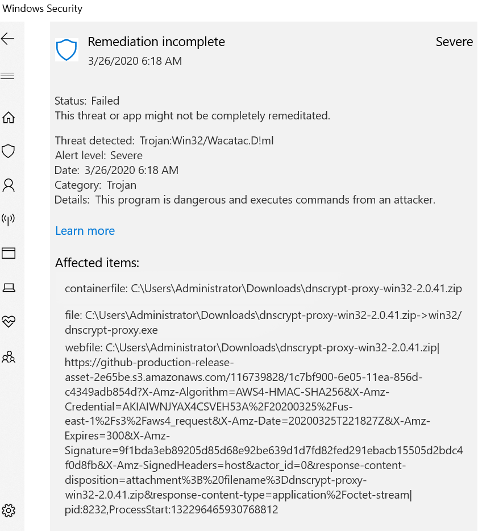Open the Learn more link
503x531 pixels.
point(85,231)
